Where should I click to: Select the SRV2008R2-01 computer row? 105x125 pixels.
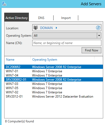pyautogui.click(x=54, y=80)
